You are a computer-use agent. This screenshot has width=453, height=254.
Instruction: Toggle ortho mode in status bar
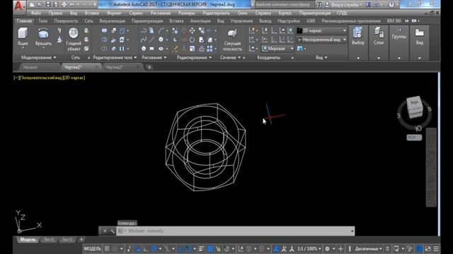click(x=145, y=248)
